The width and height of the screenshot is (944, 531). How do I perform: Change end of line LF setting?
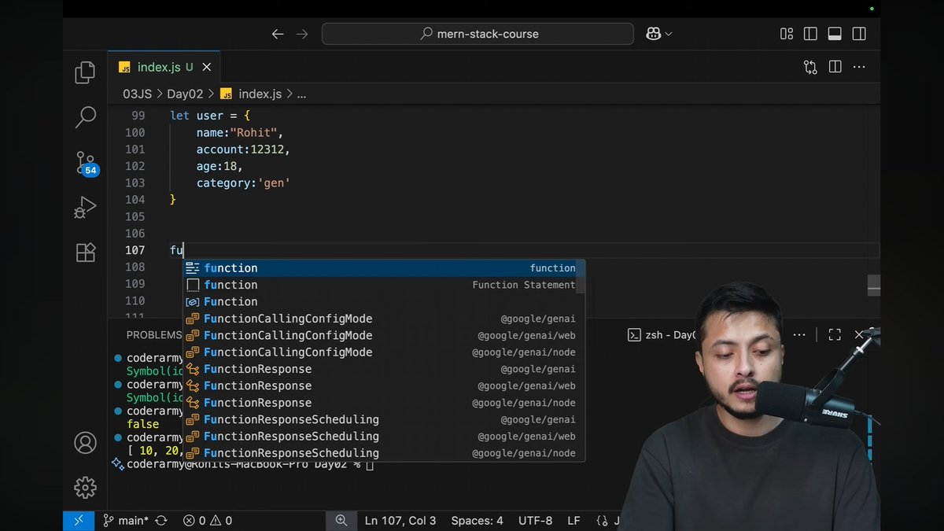click(x=573, y=520)
